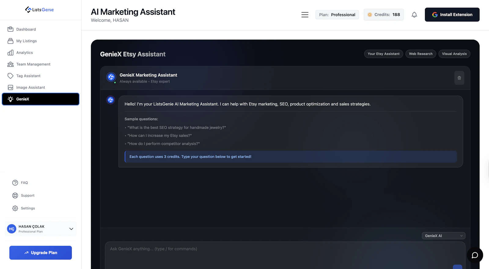Click the My Listings basket icon
Viewport: 489px width, 269px height.
tap(10, 41)
